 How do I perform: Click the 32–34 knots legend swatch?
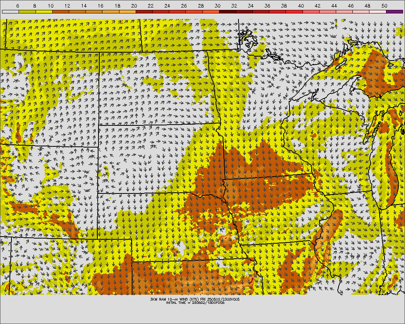coord(244,11)
